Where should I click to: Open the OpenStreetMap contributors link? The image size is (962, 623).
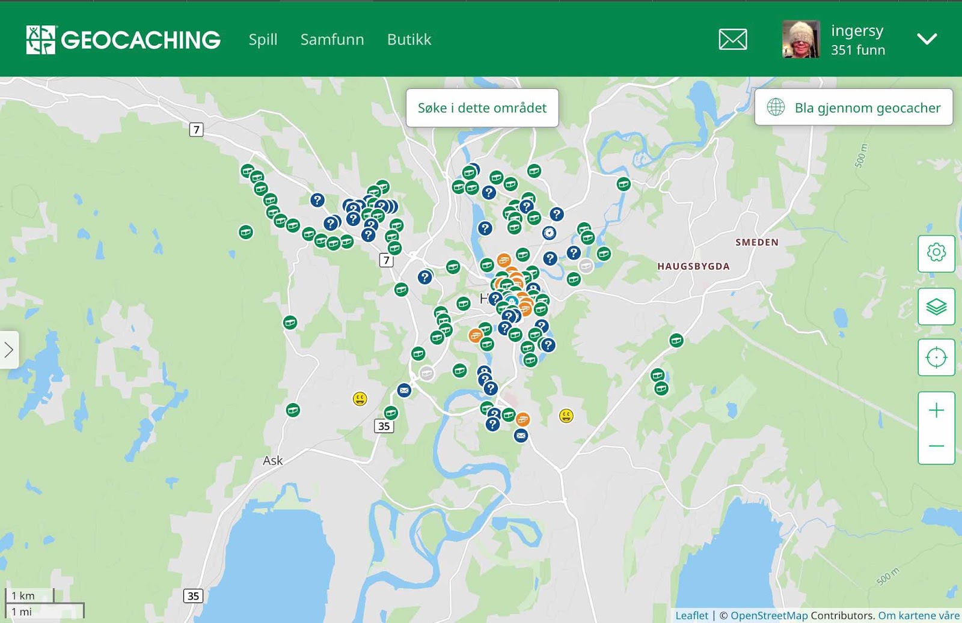click(769, 615)
